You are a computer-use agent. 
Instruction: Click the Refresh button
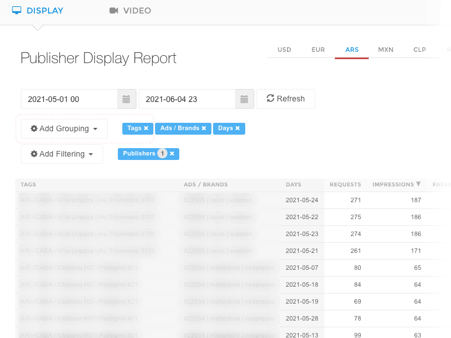point(285,99)
